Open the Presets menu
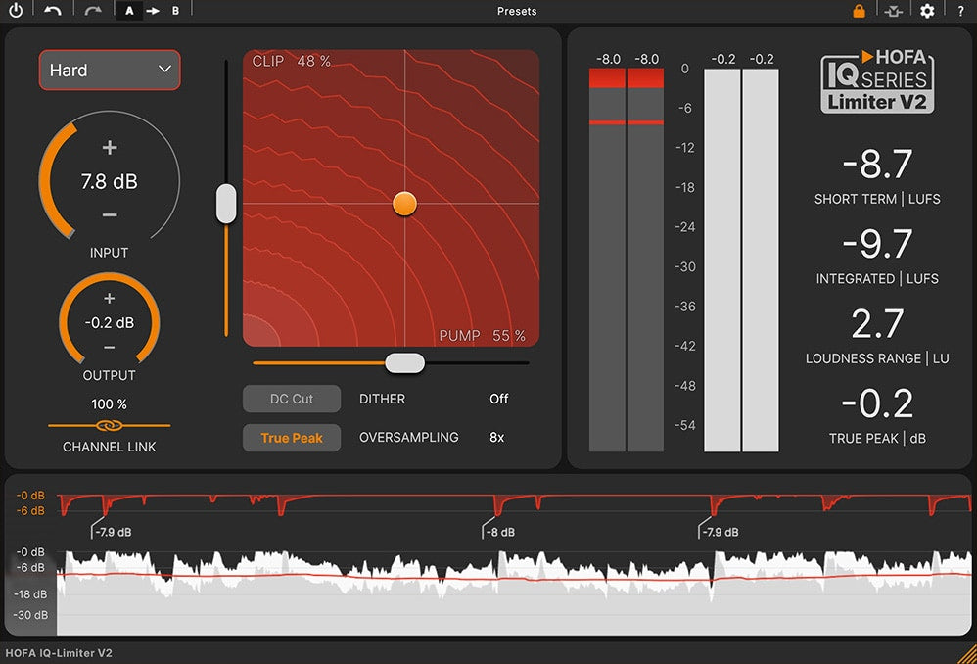The image size is (977, 664). coord(517,11)
